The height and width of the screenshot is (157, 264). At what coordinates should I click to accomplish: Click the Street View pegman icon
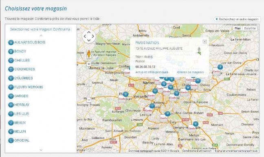click(x=89, y=54)
